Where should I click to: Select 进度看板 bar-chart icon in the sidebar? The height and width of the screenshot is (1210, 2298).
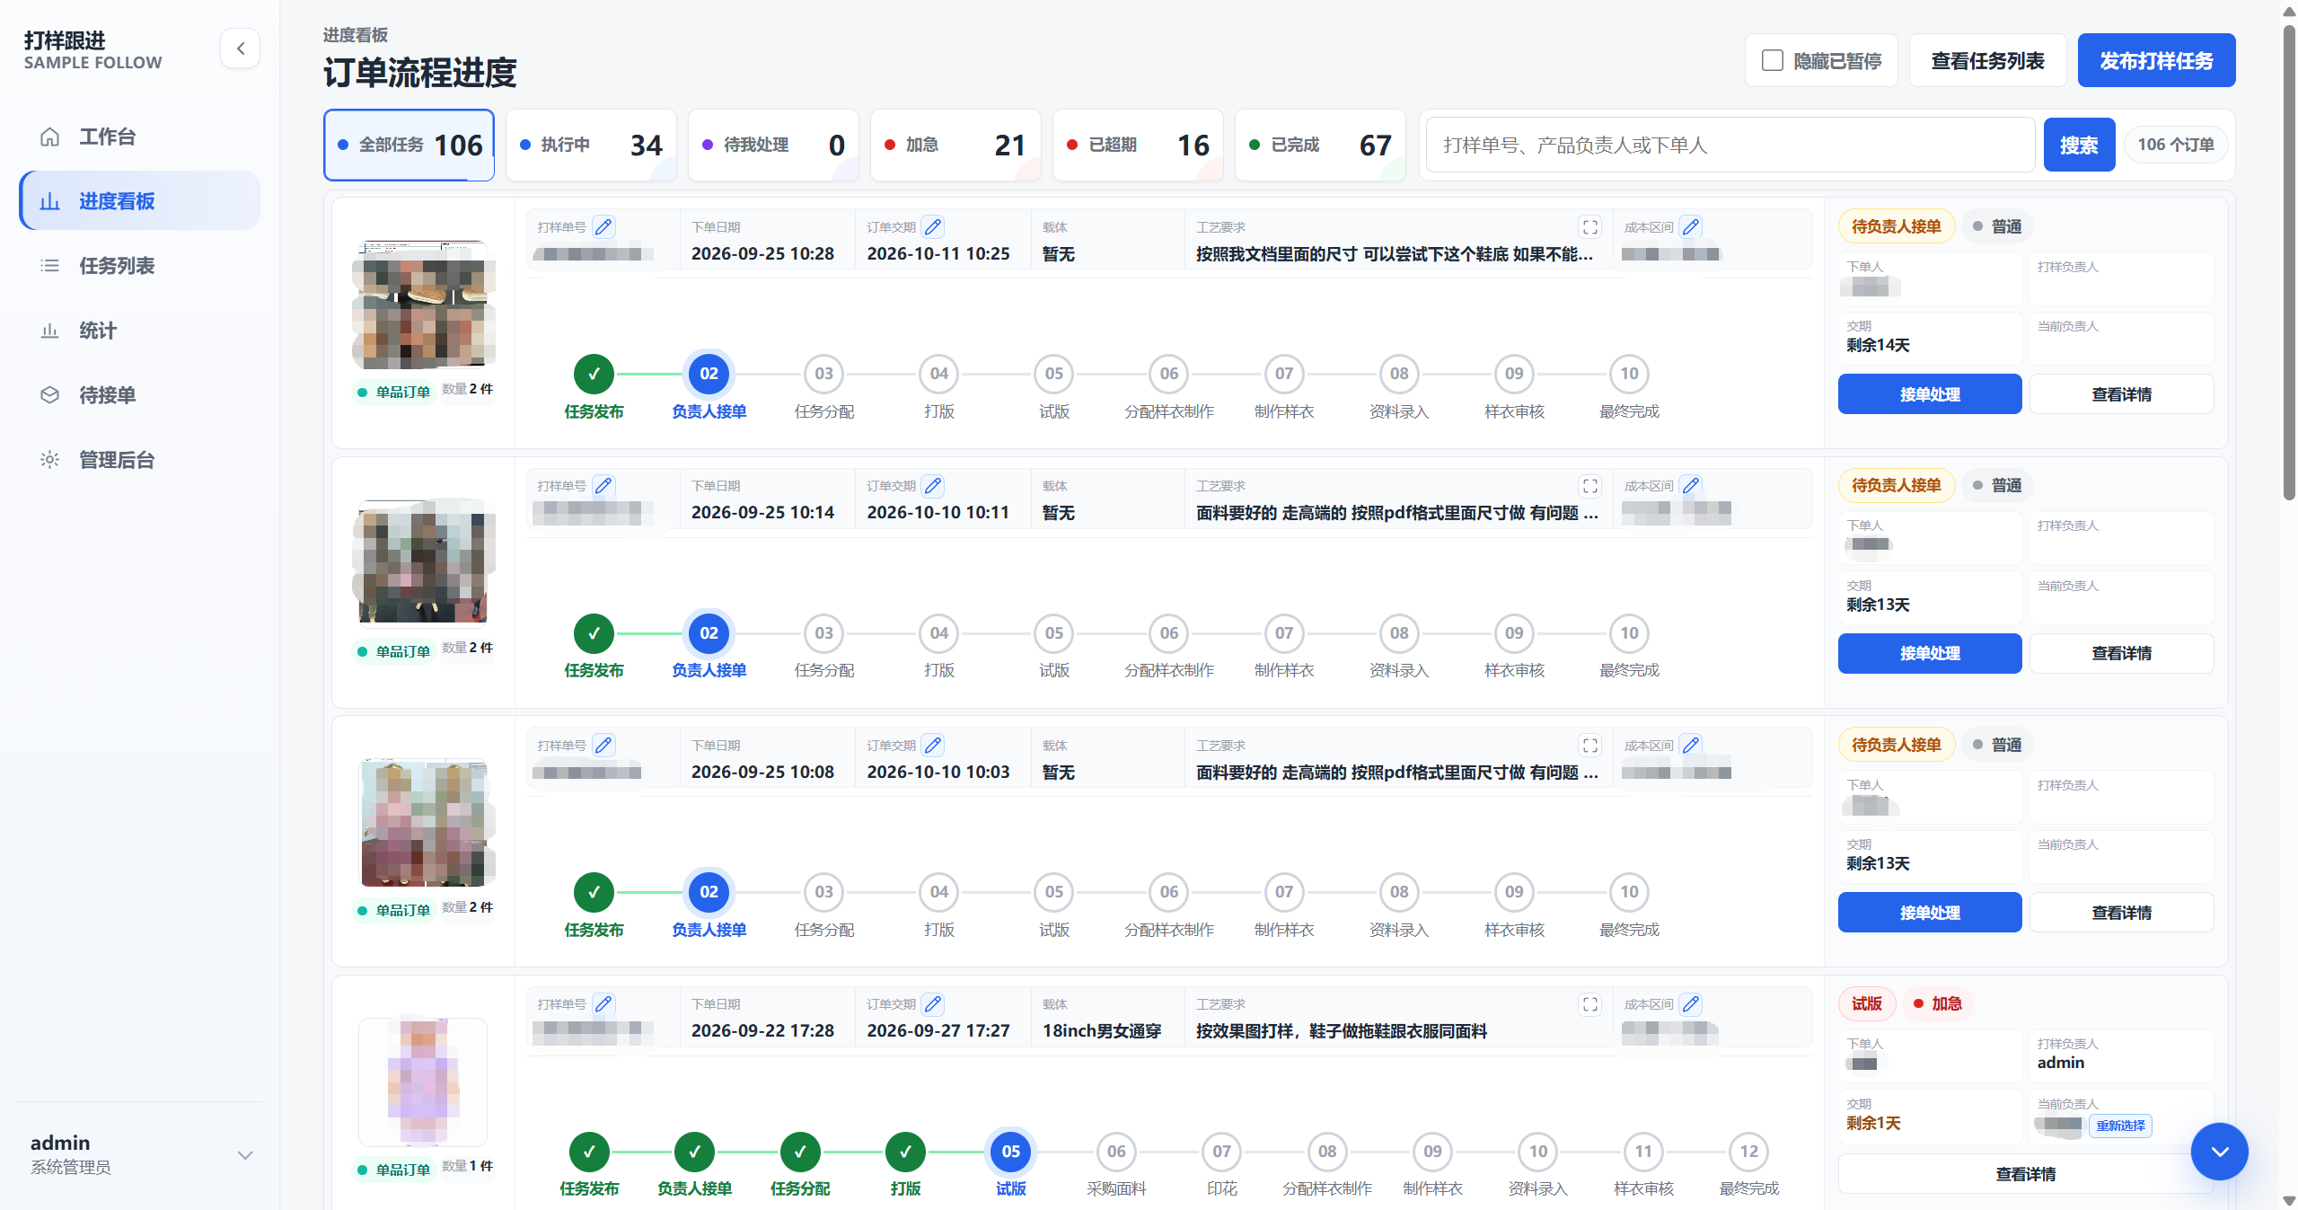(50, 201)
